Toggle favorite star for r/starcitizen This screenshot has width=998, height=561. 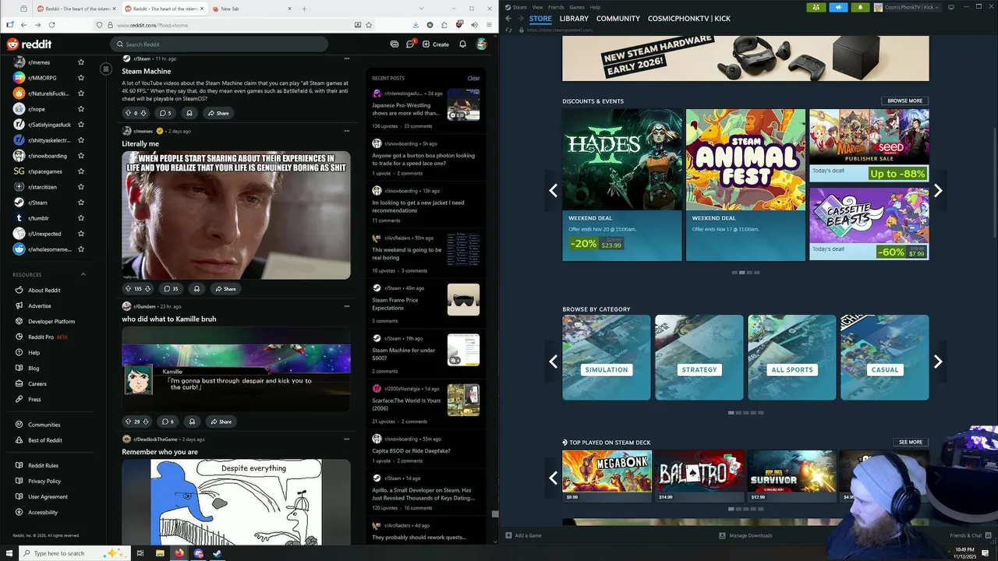[80, 187]
